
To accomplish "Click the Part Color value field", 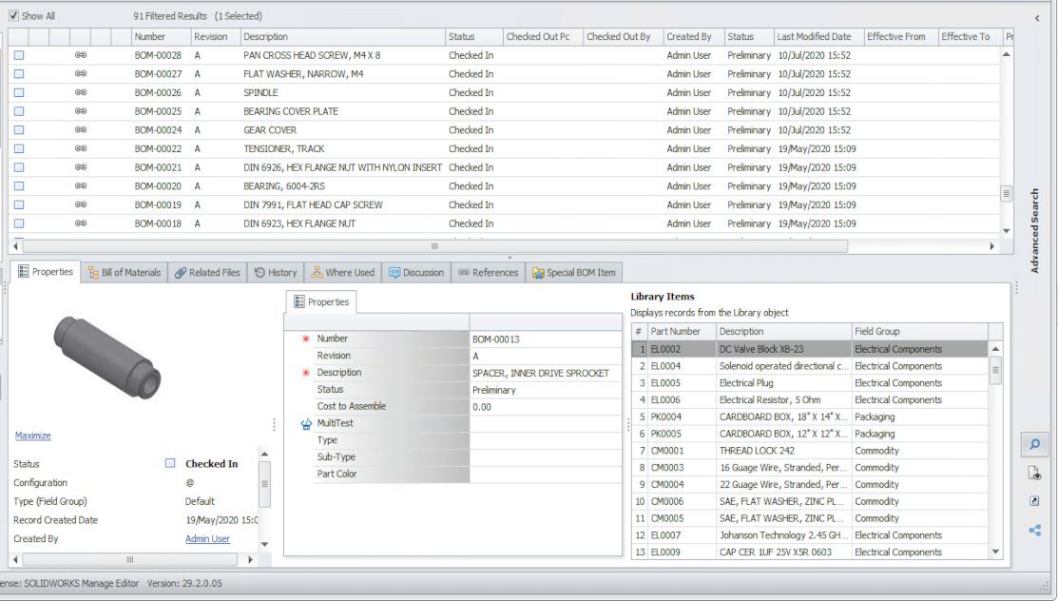I will click(546, 474).
